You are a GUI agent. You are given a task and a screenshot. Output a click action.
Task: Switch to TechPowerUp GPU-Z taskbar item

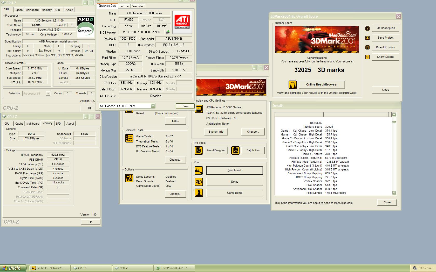click(174, 268)
